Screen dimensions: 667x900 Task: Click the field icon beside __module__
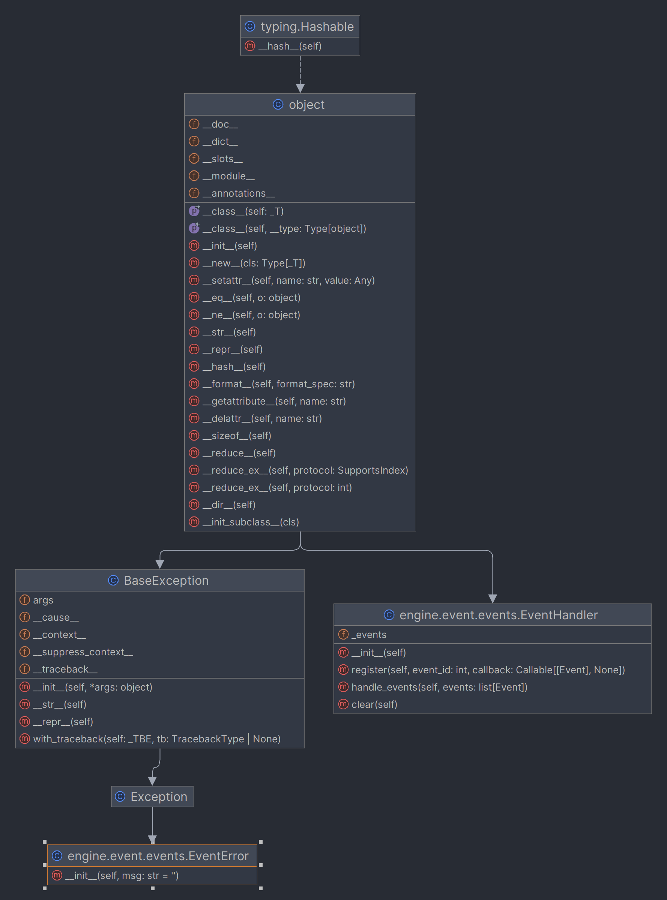(194, 176)
